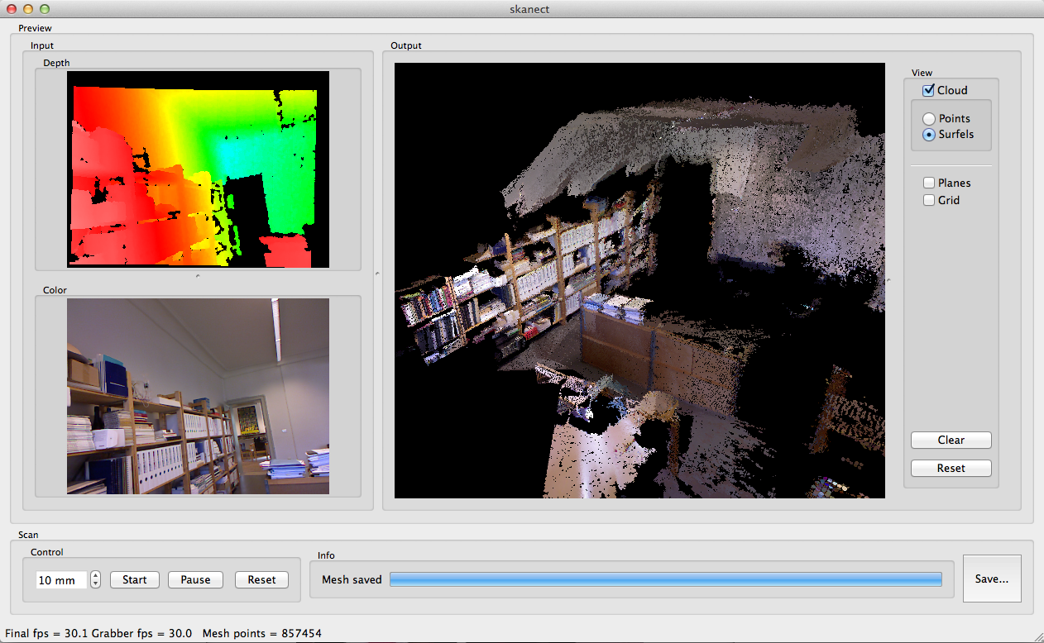
Task: Click the Color camera image preview
Action: click(198, 397)
